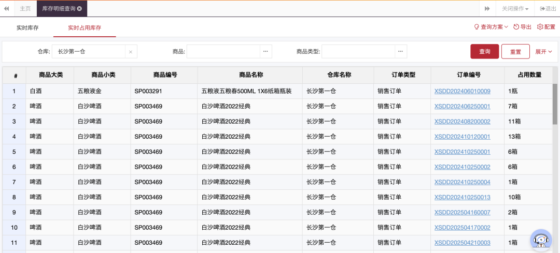The width and height of the screenshot is (560, 253).
Task: Clear the 仓库 field with the X icon
Action: [131, 52]
